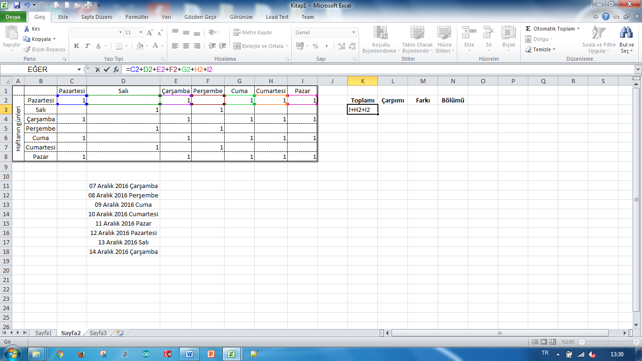Click the increase indent icon
This screenshot has height=361, width=642.
coord(222,46)
